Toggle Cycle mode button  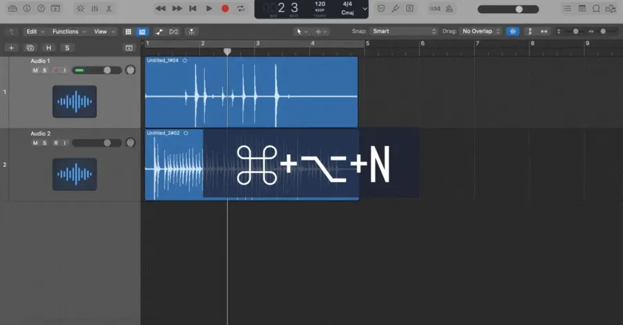click(x=241, y=8)
